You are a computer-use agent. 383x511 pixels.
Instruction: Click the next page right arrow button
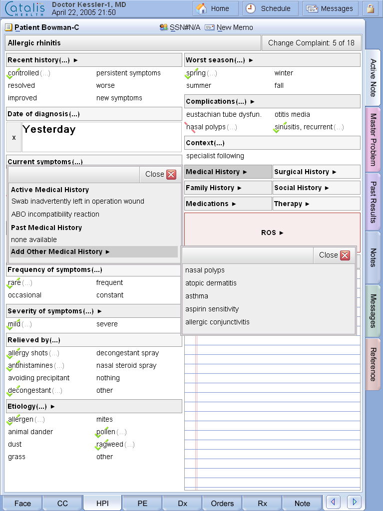point(355,501)
